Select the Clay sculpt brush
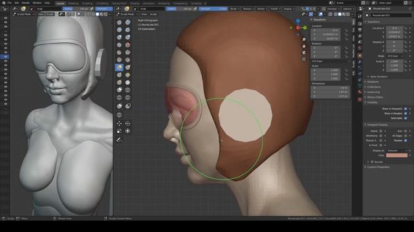 point(119,30)
